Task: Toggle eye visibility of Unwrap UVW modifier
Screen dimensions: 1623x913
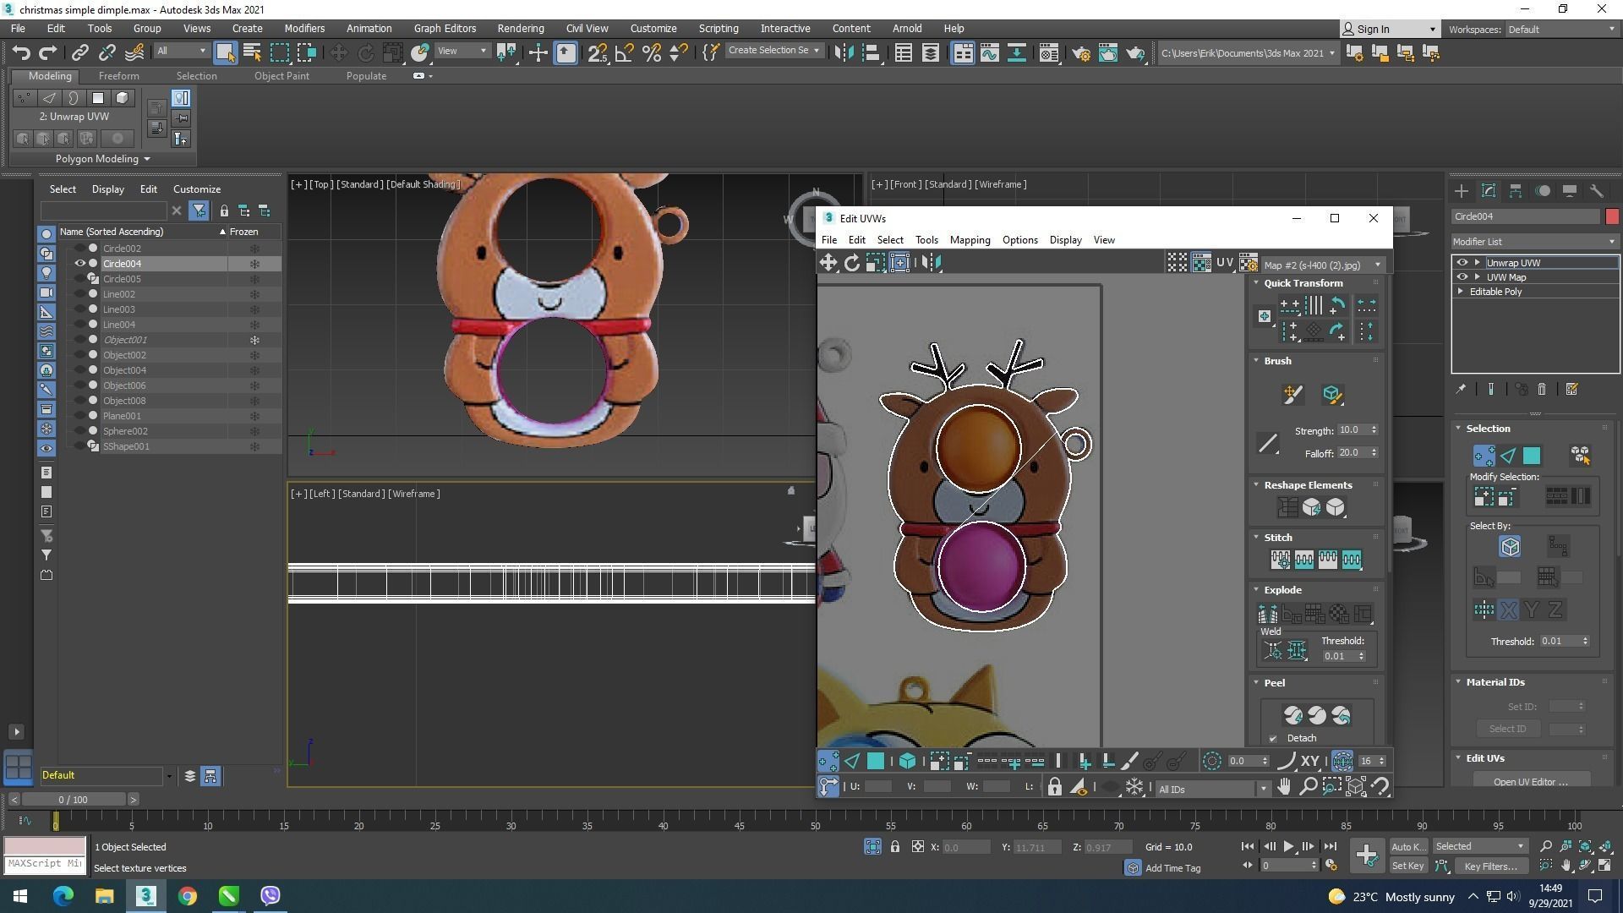Action: tap(1462, 263)
